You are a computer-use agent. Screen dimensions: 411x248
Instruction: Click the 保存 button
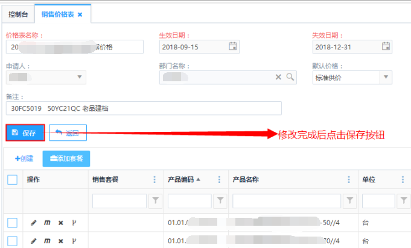[x=25, y=132]
